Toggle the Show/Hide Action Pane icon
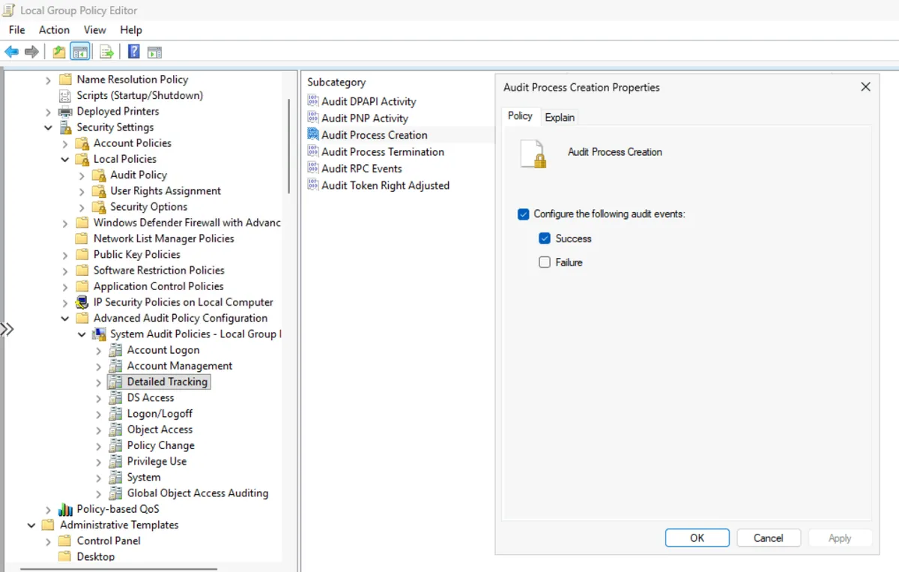Viewport: 899px width, 572px height. pyautogui.click(x=154, y=52)
